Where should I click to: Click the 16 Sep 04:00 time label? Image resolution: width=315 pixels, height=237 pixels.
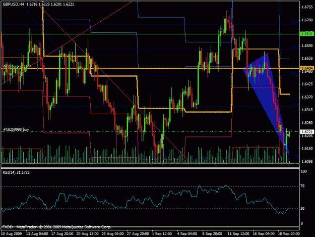pyautogui.click(x=264, y=234)
